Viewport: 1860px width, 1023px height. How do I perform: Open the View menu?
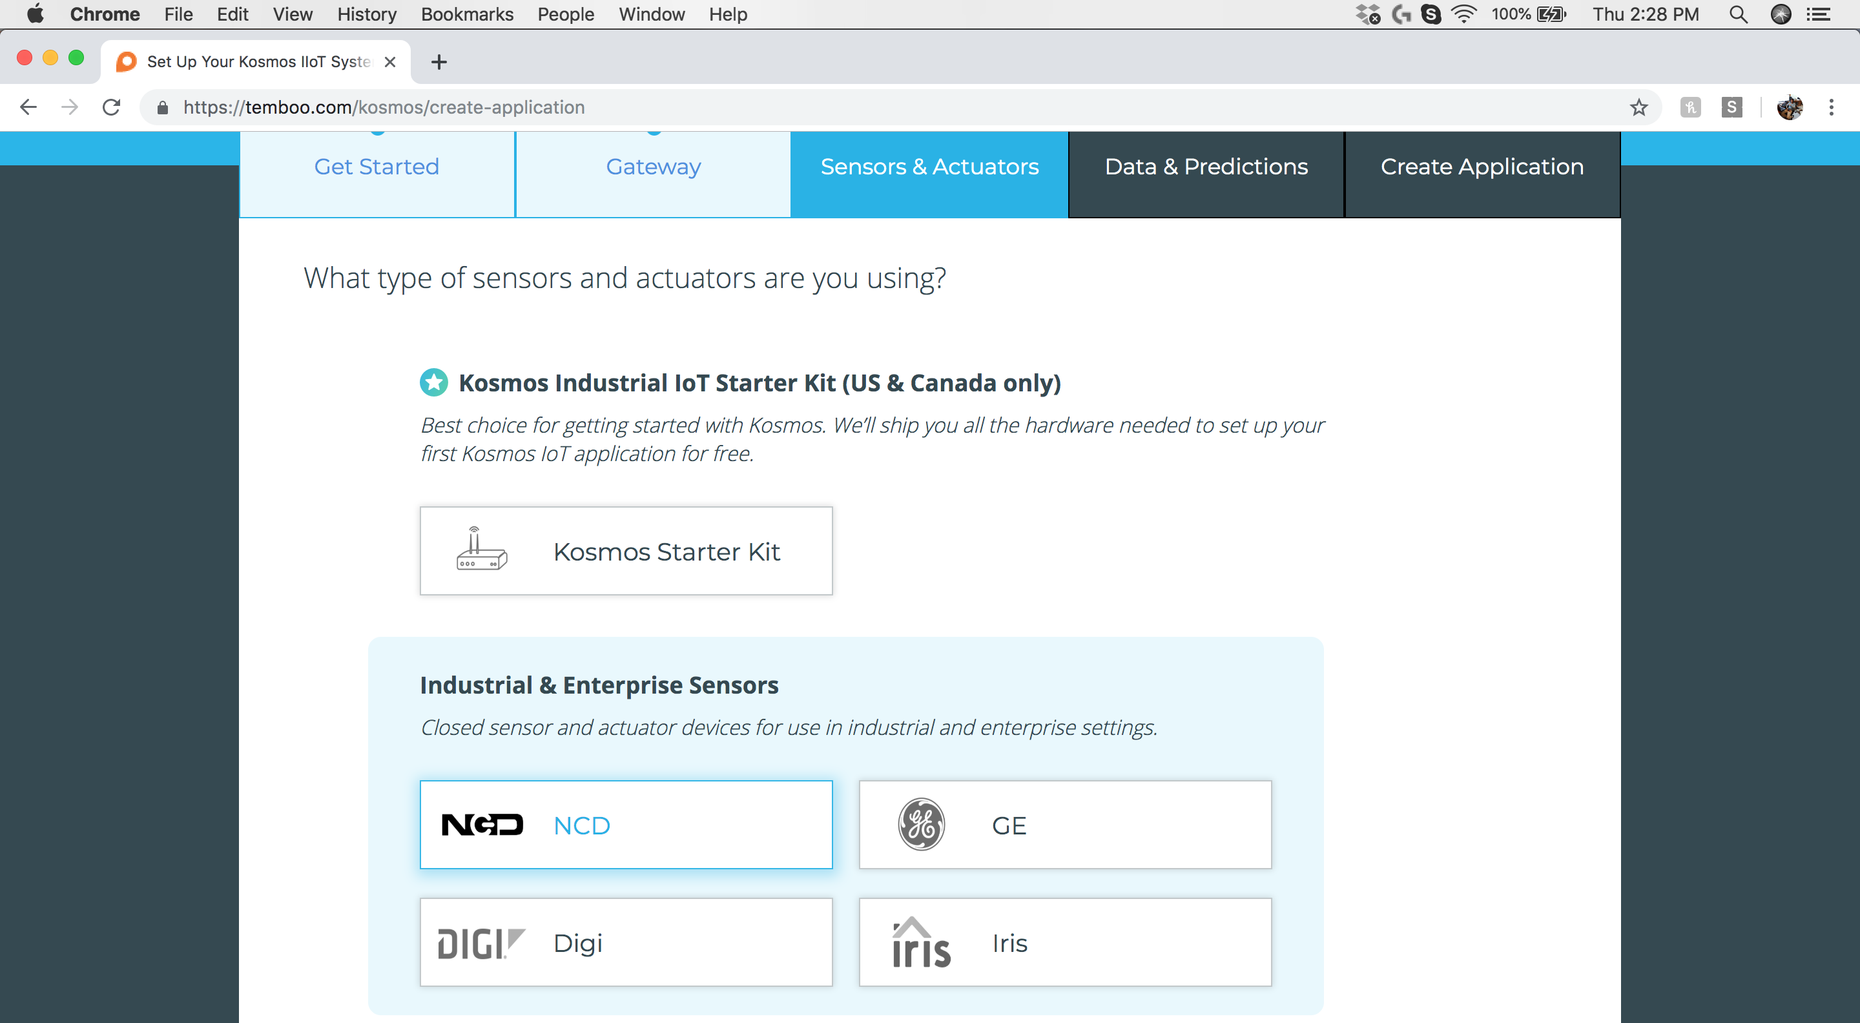click(293, 14)
